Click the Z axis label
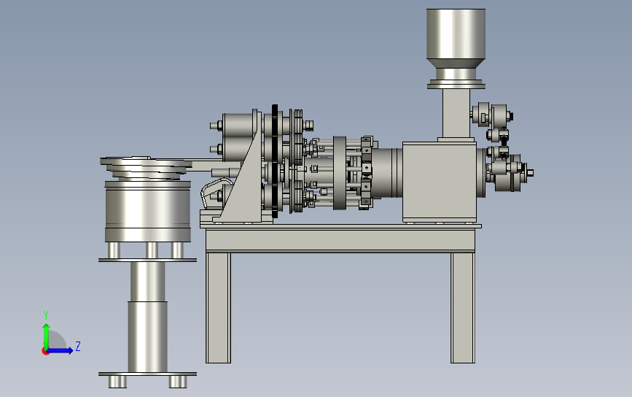The height and width of the screenshot is (397, 632). (78, 346)
